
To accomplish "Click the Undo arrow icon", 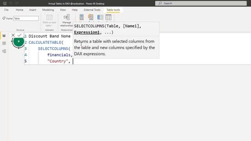I will coord(11,4).
